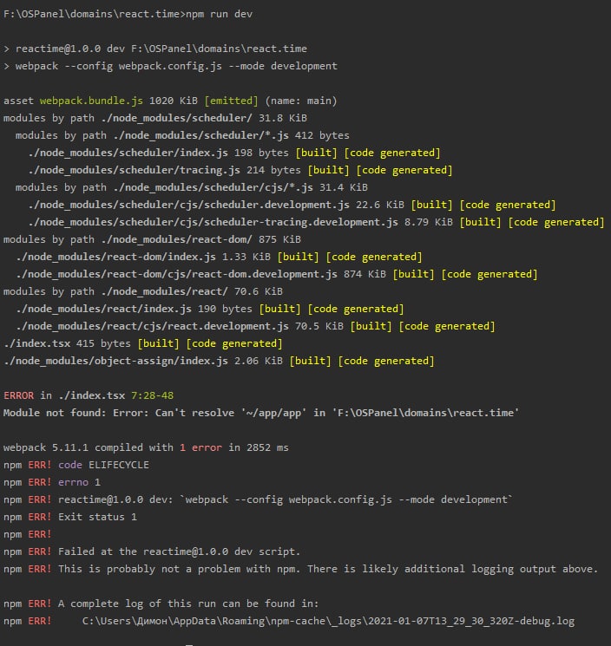The width and height of the screenshot is (611, 646).
Task: Select object-assign/index.js module path
Action: pyautogui.click(x=115, y=361)
